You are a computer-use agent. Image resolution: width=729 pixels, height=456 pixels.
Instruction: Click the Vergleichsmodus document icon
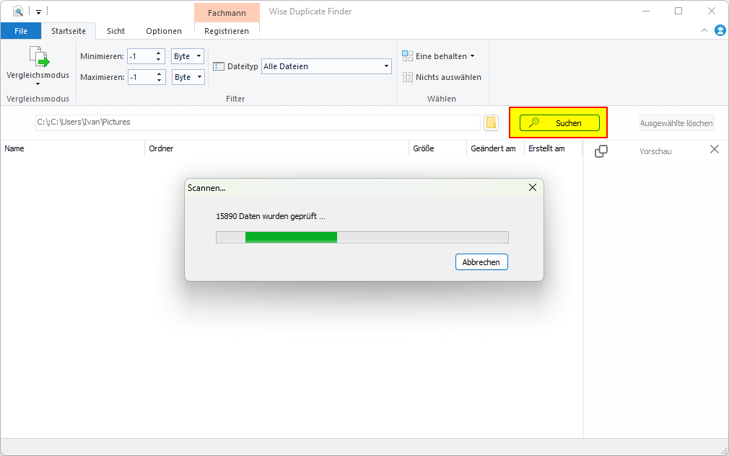(39, 57)
